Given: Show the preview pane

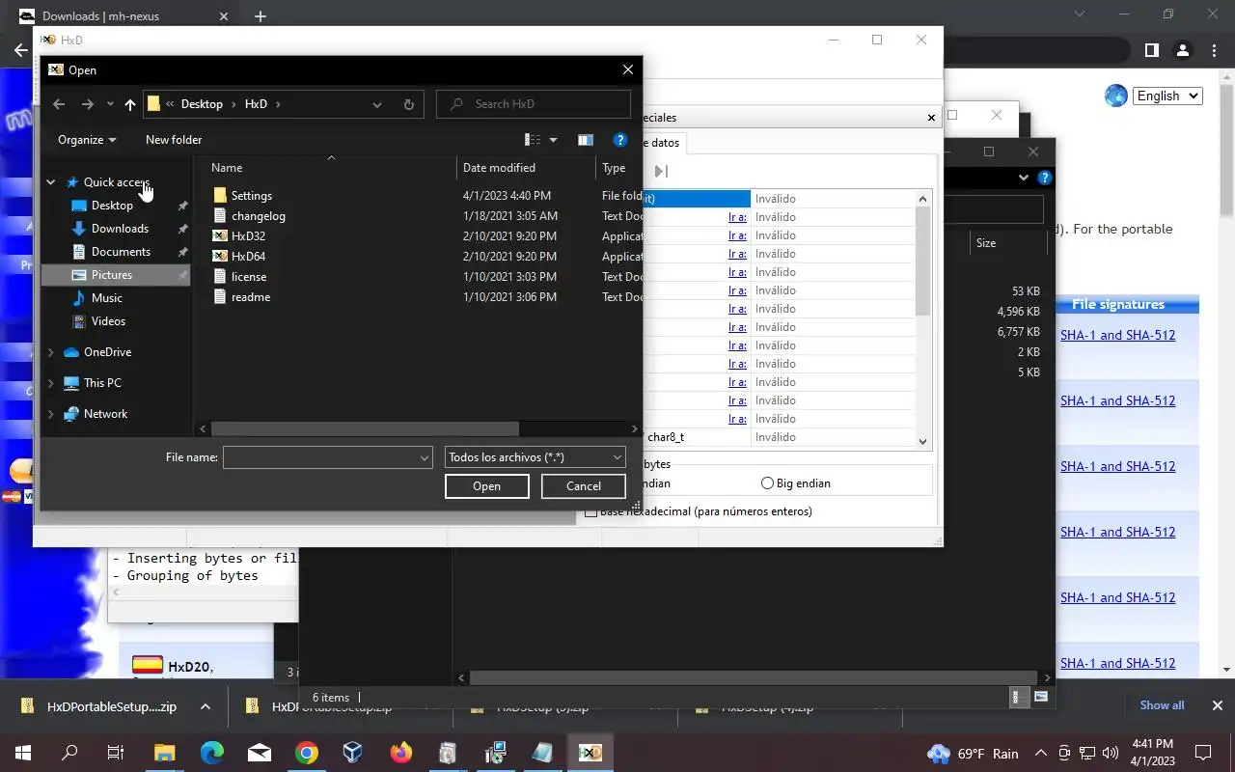Looking at the screenshot, I should (x=586, y=140).
